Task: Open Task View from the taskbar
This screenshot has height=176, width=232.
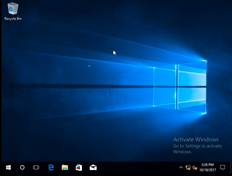Action: [36, 167]
